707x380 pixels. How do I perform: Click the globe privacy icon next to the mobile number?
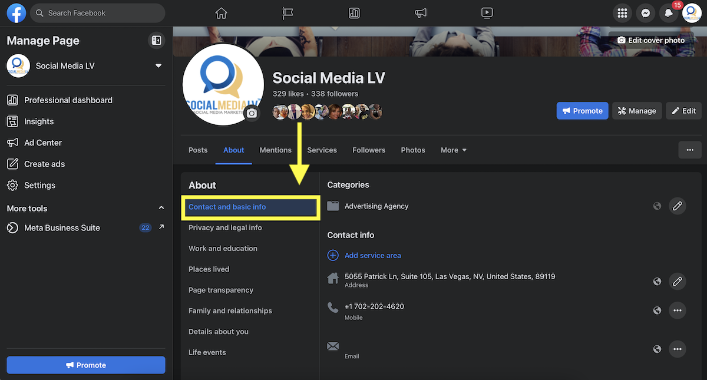[657, 310]
